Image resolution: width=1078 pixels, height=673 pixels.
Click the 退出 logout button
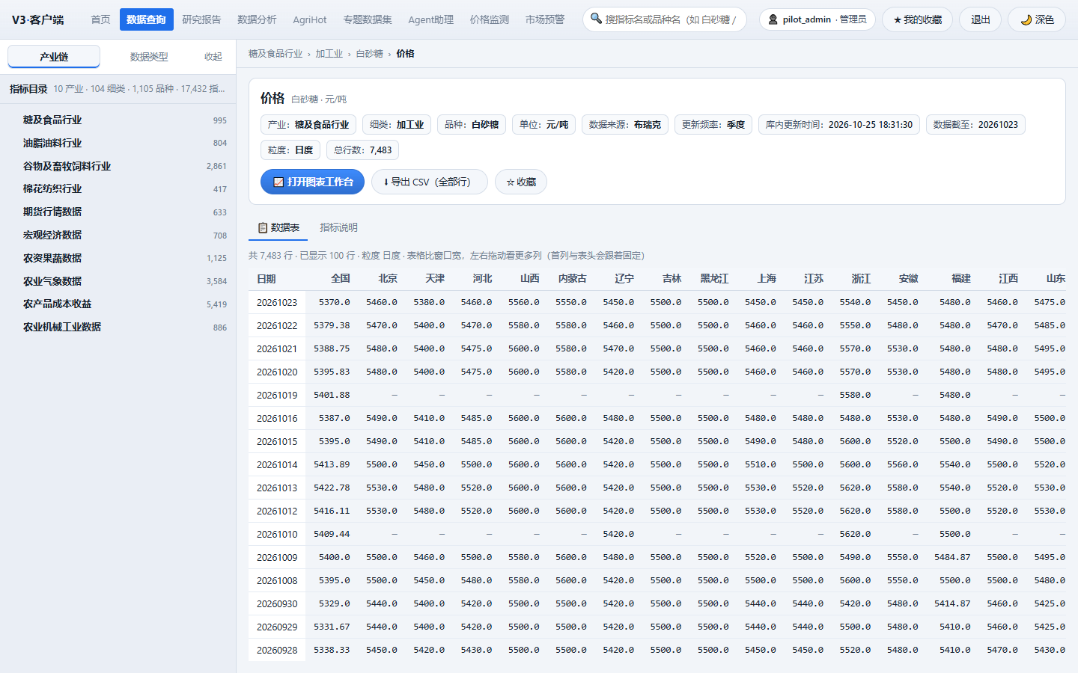981,19
